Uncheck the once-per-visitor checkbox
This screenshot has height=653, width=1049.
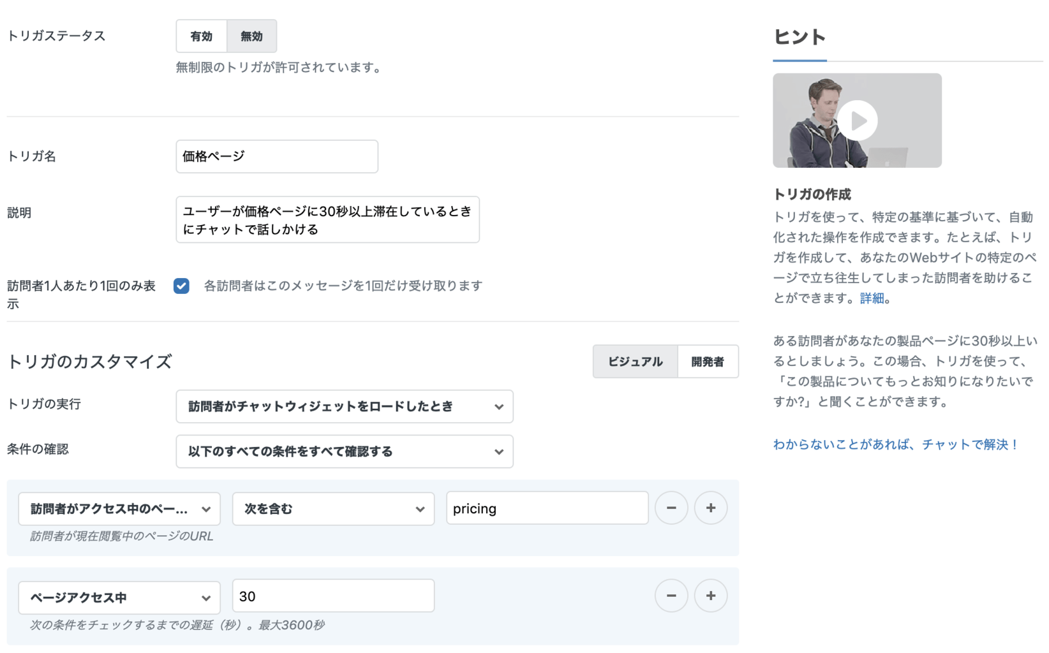[x=182, y=286]
